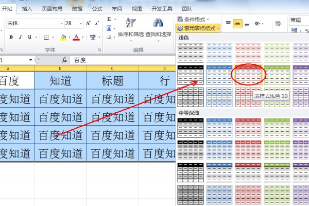Click the yellow fill color button
Image resolution: width=309 pixels, height=206 pixels.
(x=62, y=37)
